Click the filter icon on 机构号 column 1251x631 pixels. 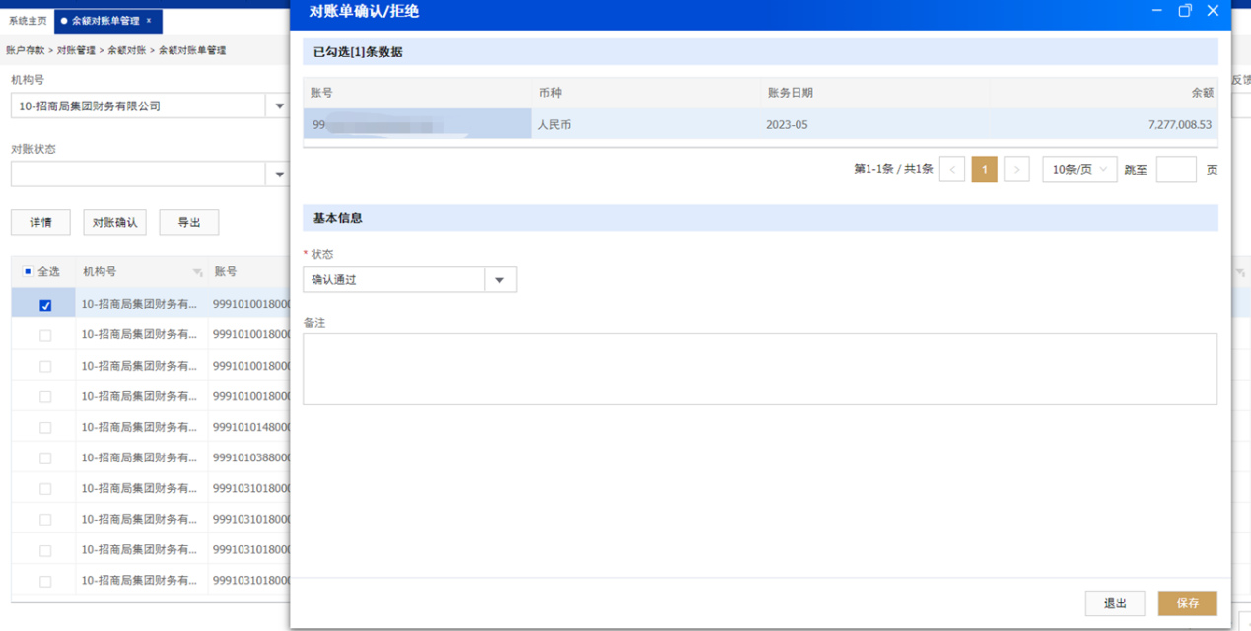pos(197,272)
